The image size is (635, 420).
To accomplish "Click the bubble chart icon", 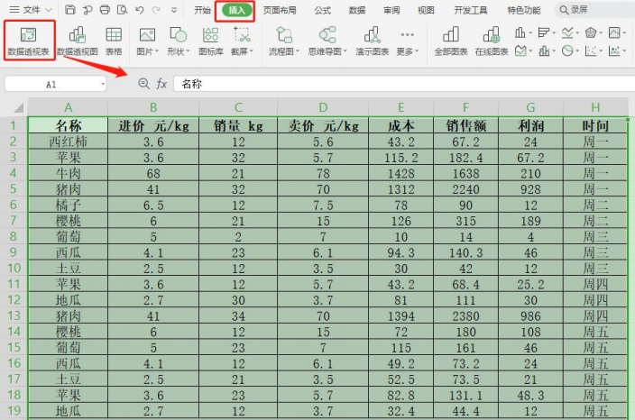I will coord(614,50).
